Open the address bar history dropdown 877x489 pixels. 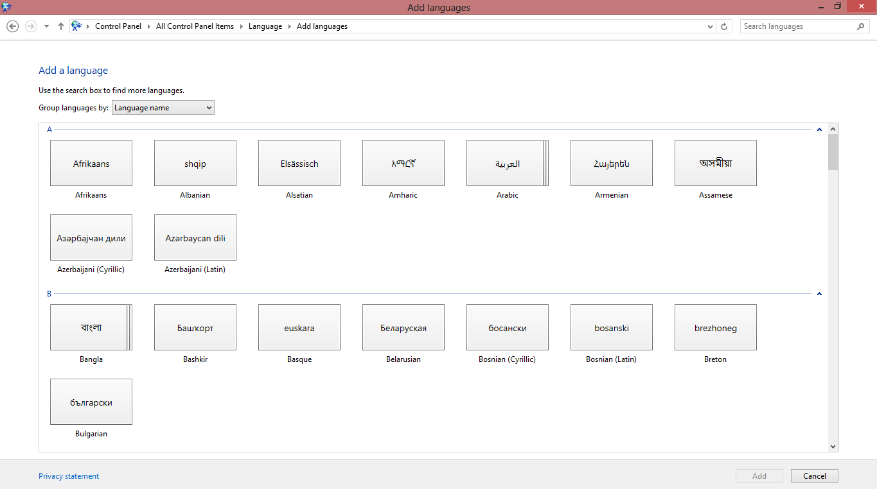(710, 26)
